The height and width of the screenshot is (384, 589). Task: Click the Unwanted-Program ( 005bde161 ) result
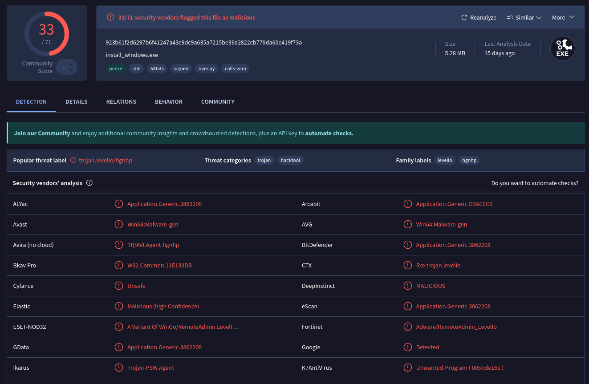click(459, 368)
